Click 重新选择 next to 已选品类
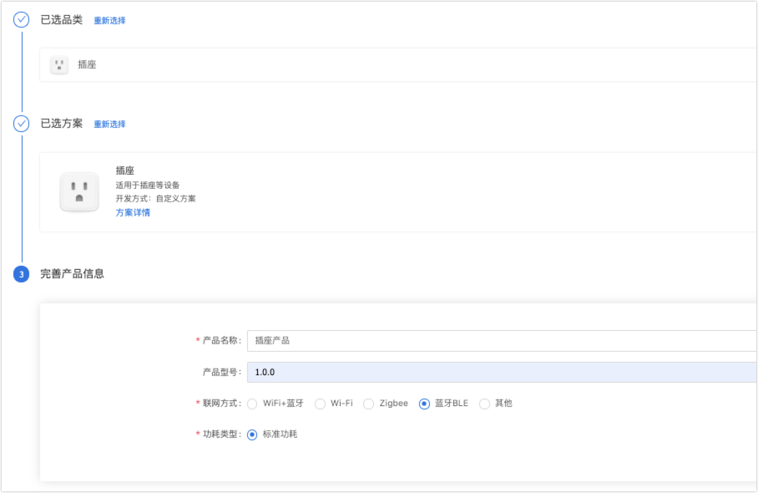Image resolution: width=758 pixels, height=493 pixels. (x=110, y=20)
